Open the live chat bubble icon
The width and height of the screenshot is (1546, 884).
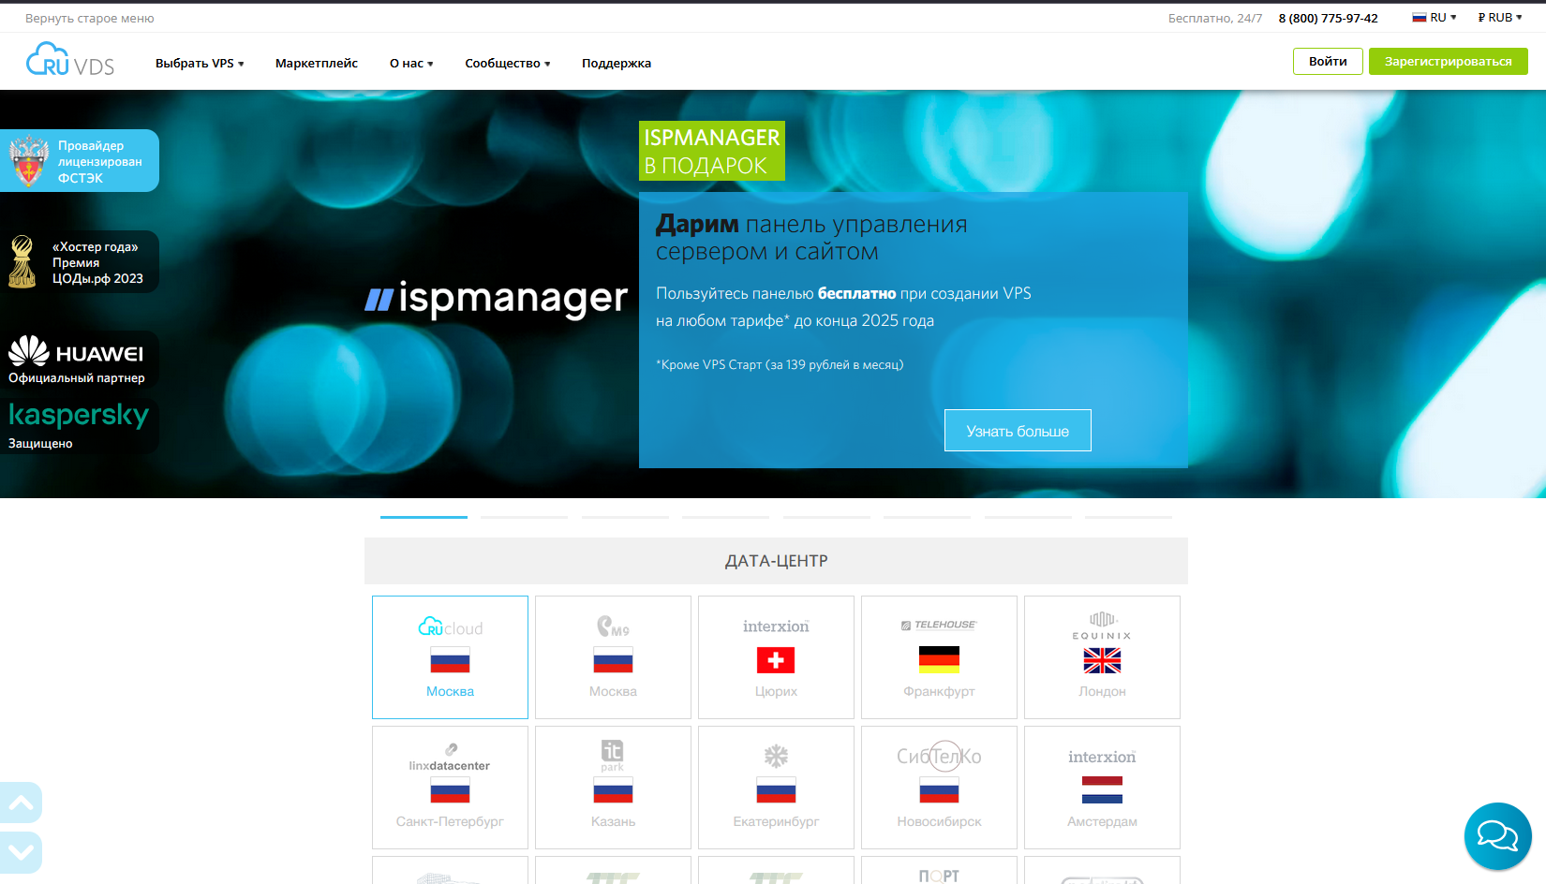(1497, 836)
